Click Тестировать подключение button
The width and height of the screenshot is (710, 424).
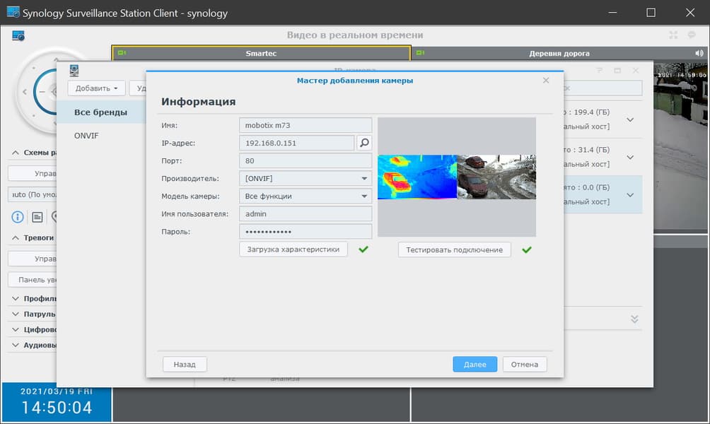coord(454,249)
